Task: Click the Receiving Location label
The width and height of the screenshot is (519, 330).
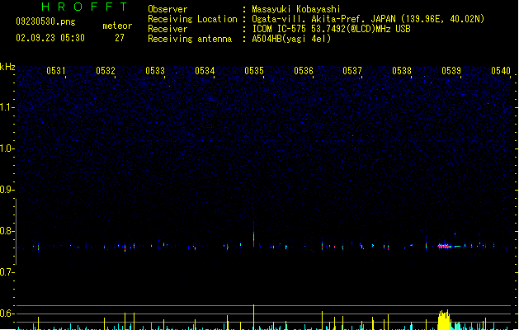Action: (192, 19)
